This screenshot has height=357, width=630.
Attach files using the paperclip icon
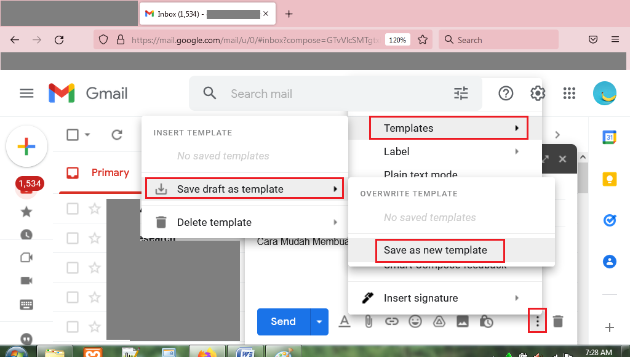[x=368, y=321]
